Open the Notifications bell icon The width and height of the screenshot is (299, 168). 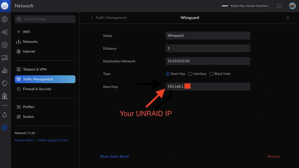(x=4, y=115)
